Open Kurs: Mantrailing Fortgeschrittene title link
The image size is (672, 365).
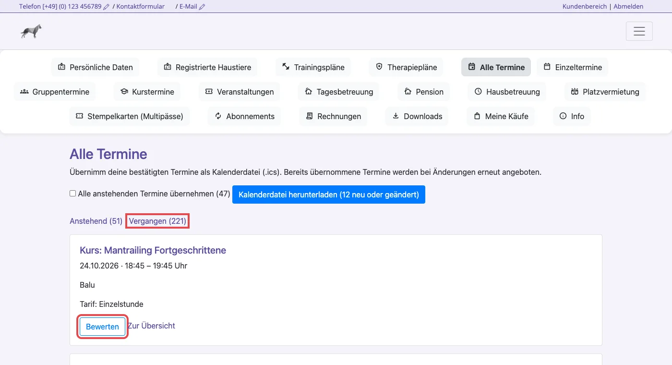pyautogui.click(x=153, y=250)
